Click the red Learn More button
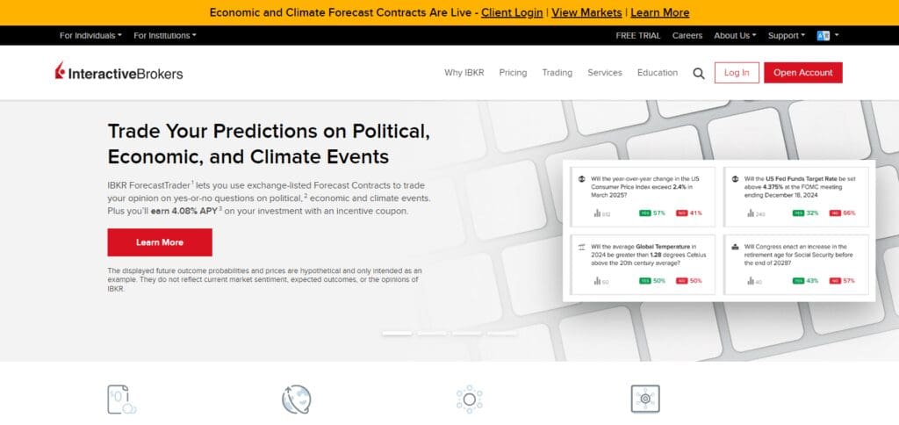 pyautogui.click(x=160, y=242)
